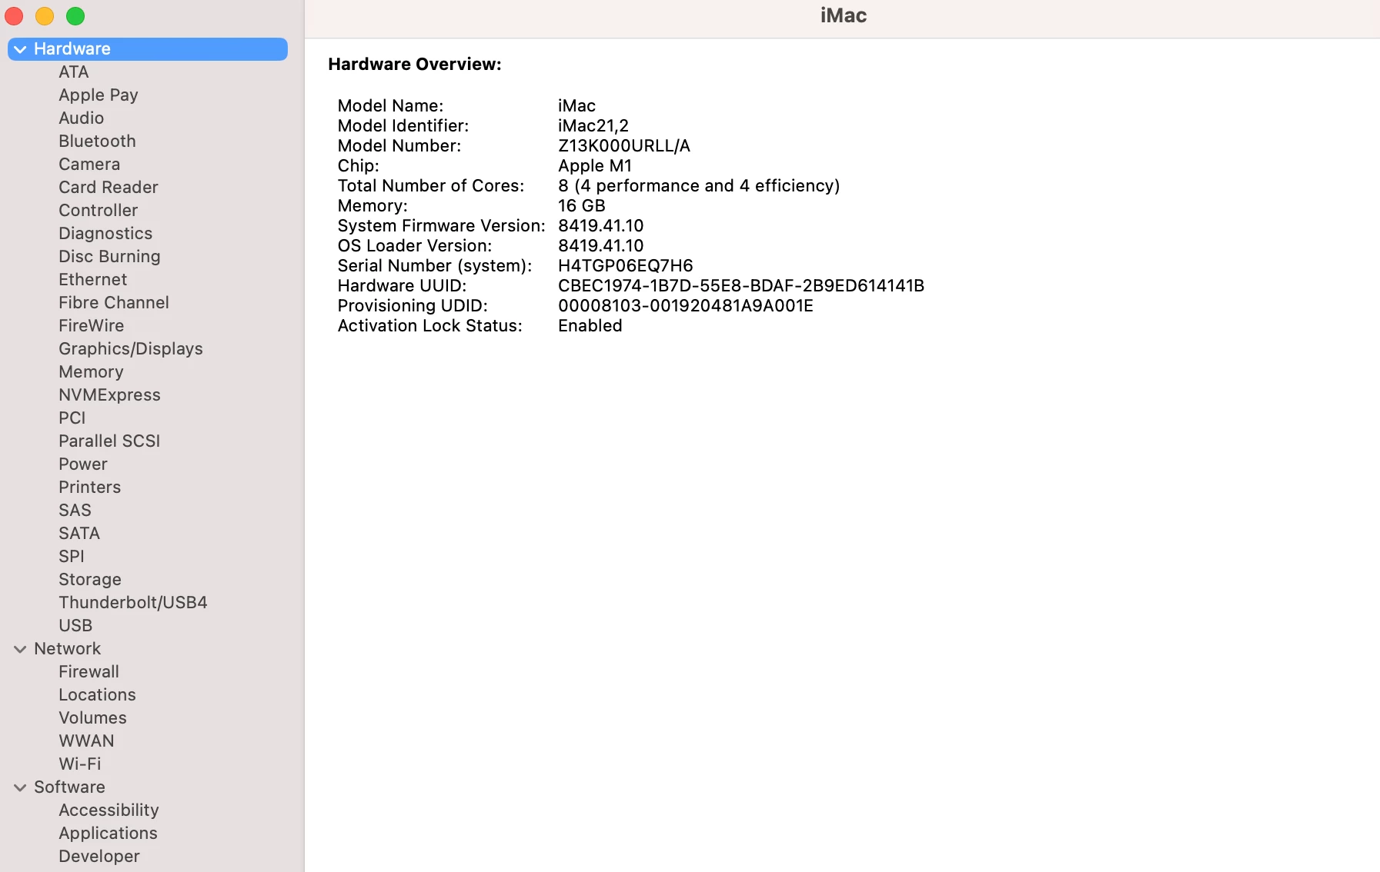This screenshot has height=872, width=1380.
Task: Select USB in the sidebar
Action: pos(75,626)
